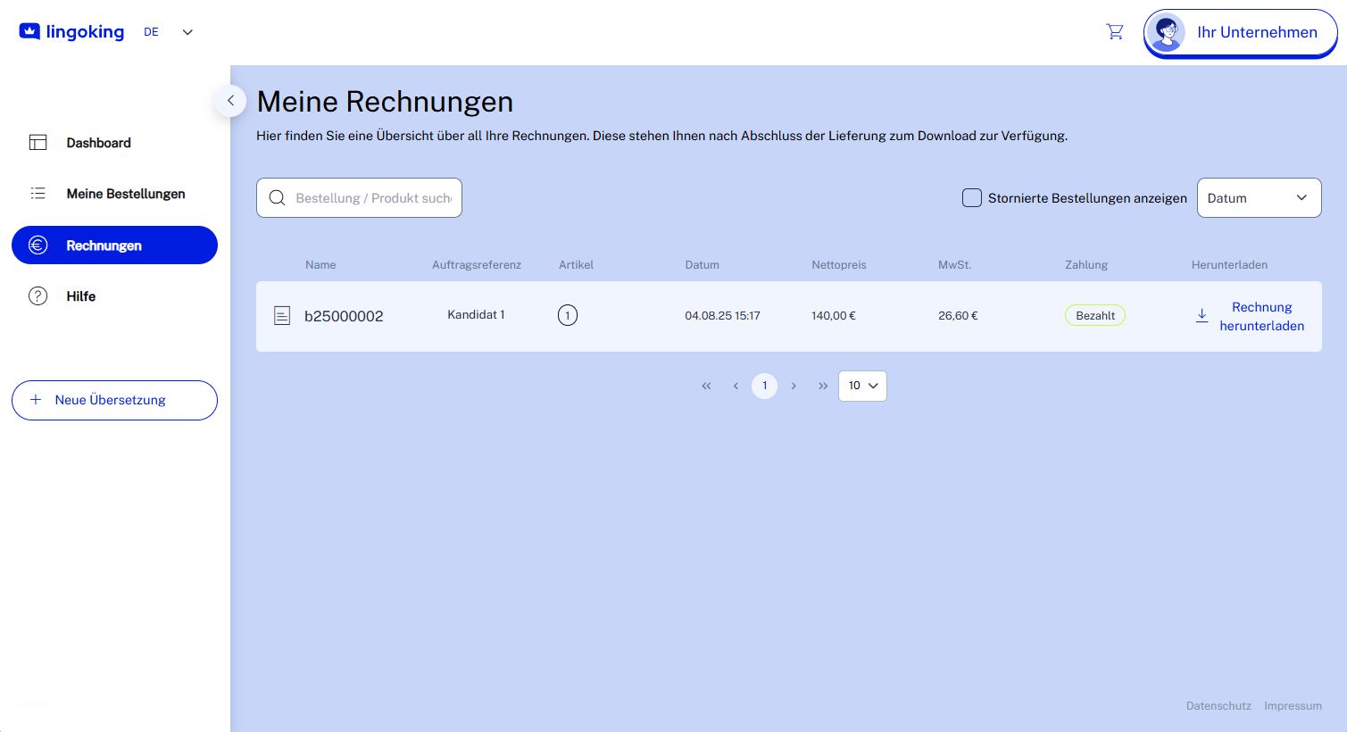Viewport: 1347px width, 732px height.
Task: Click the magnifier icon in the search bar
Action: tap(277, 197)
